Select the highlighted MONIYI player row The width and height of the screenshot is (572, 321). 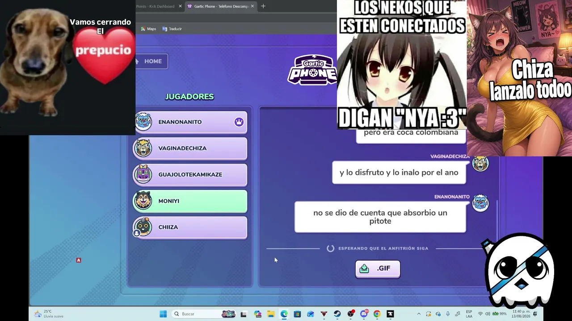(190, 201)
